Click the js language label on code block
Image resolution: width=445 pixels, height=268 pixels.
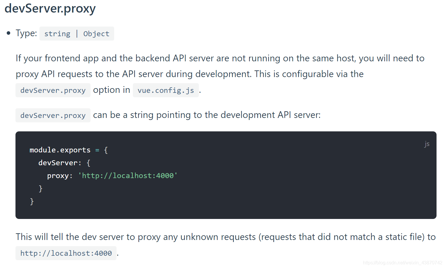[427, 144]
